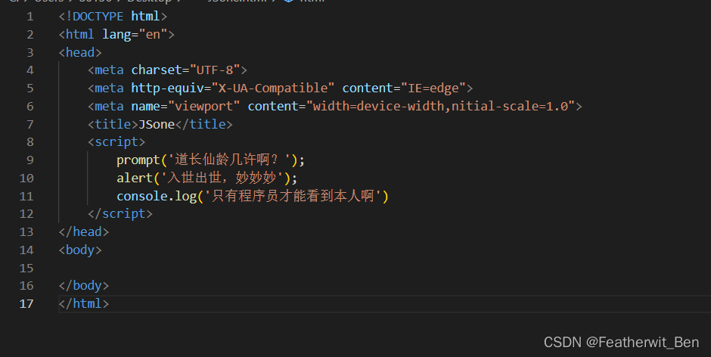
Task: Click the lang attribute in the html tag
Action: pos(116,35)
